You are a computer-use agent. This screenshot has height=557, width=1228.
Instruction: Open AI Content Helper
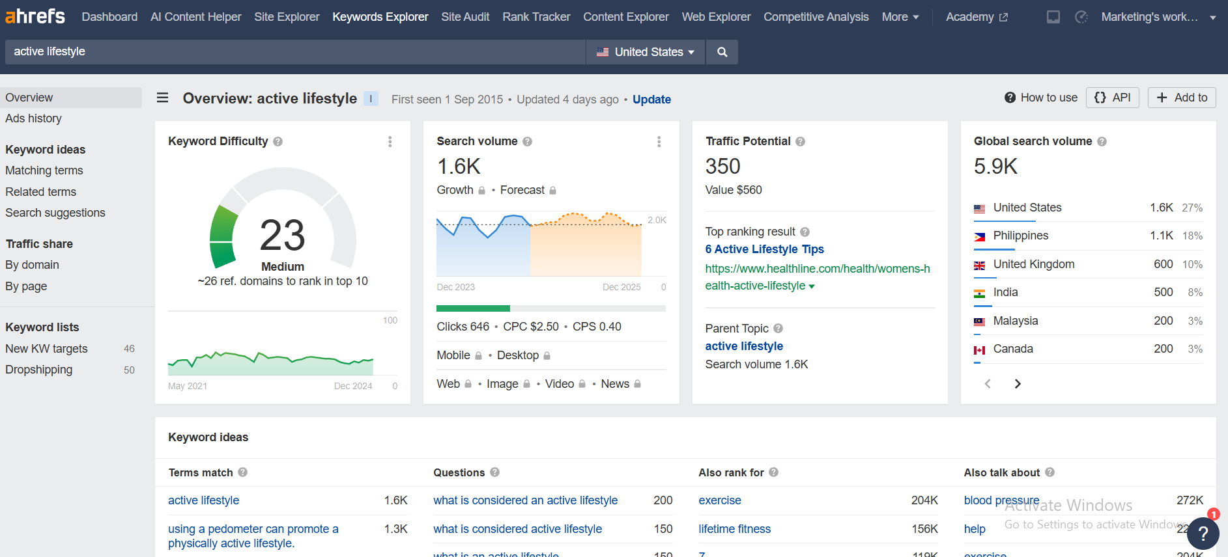pyautogui.click(x=196, y=17)
